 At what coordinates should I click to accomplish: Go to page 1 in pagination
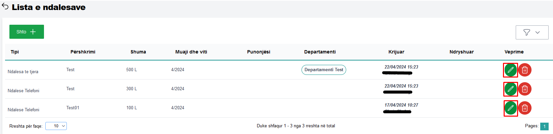[544, 126]
